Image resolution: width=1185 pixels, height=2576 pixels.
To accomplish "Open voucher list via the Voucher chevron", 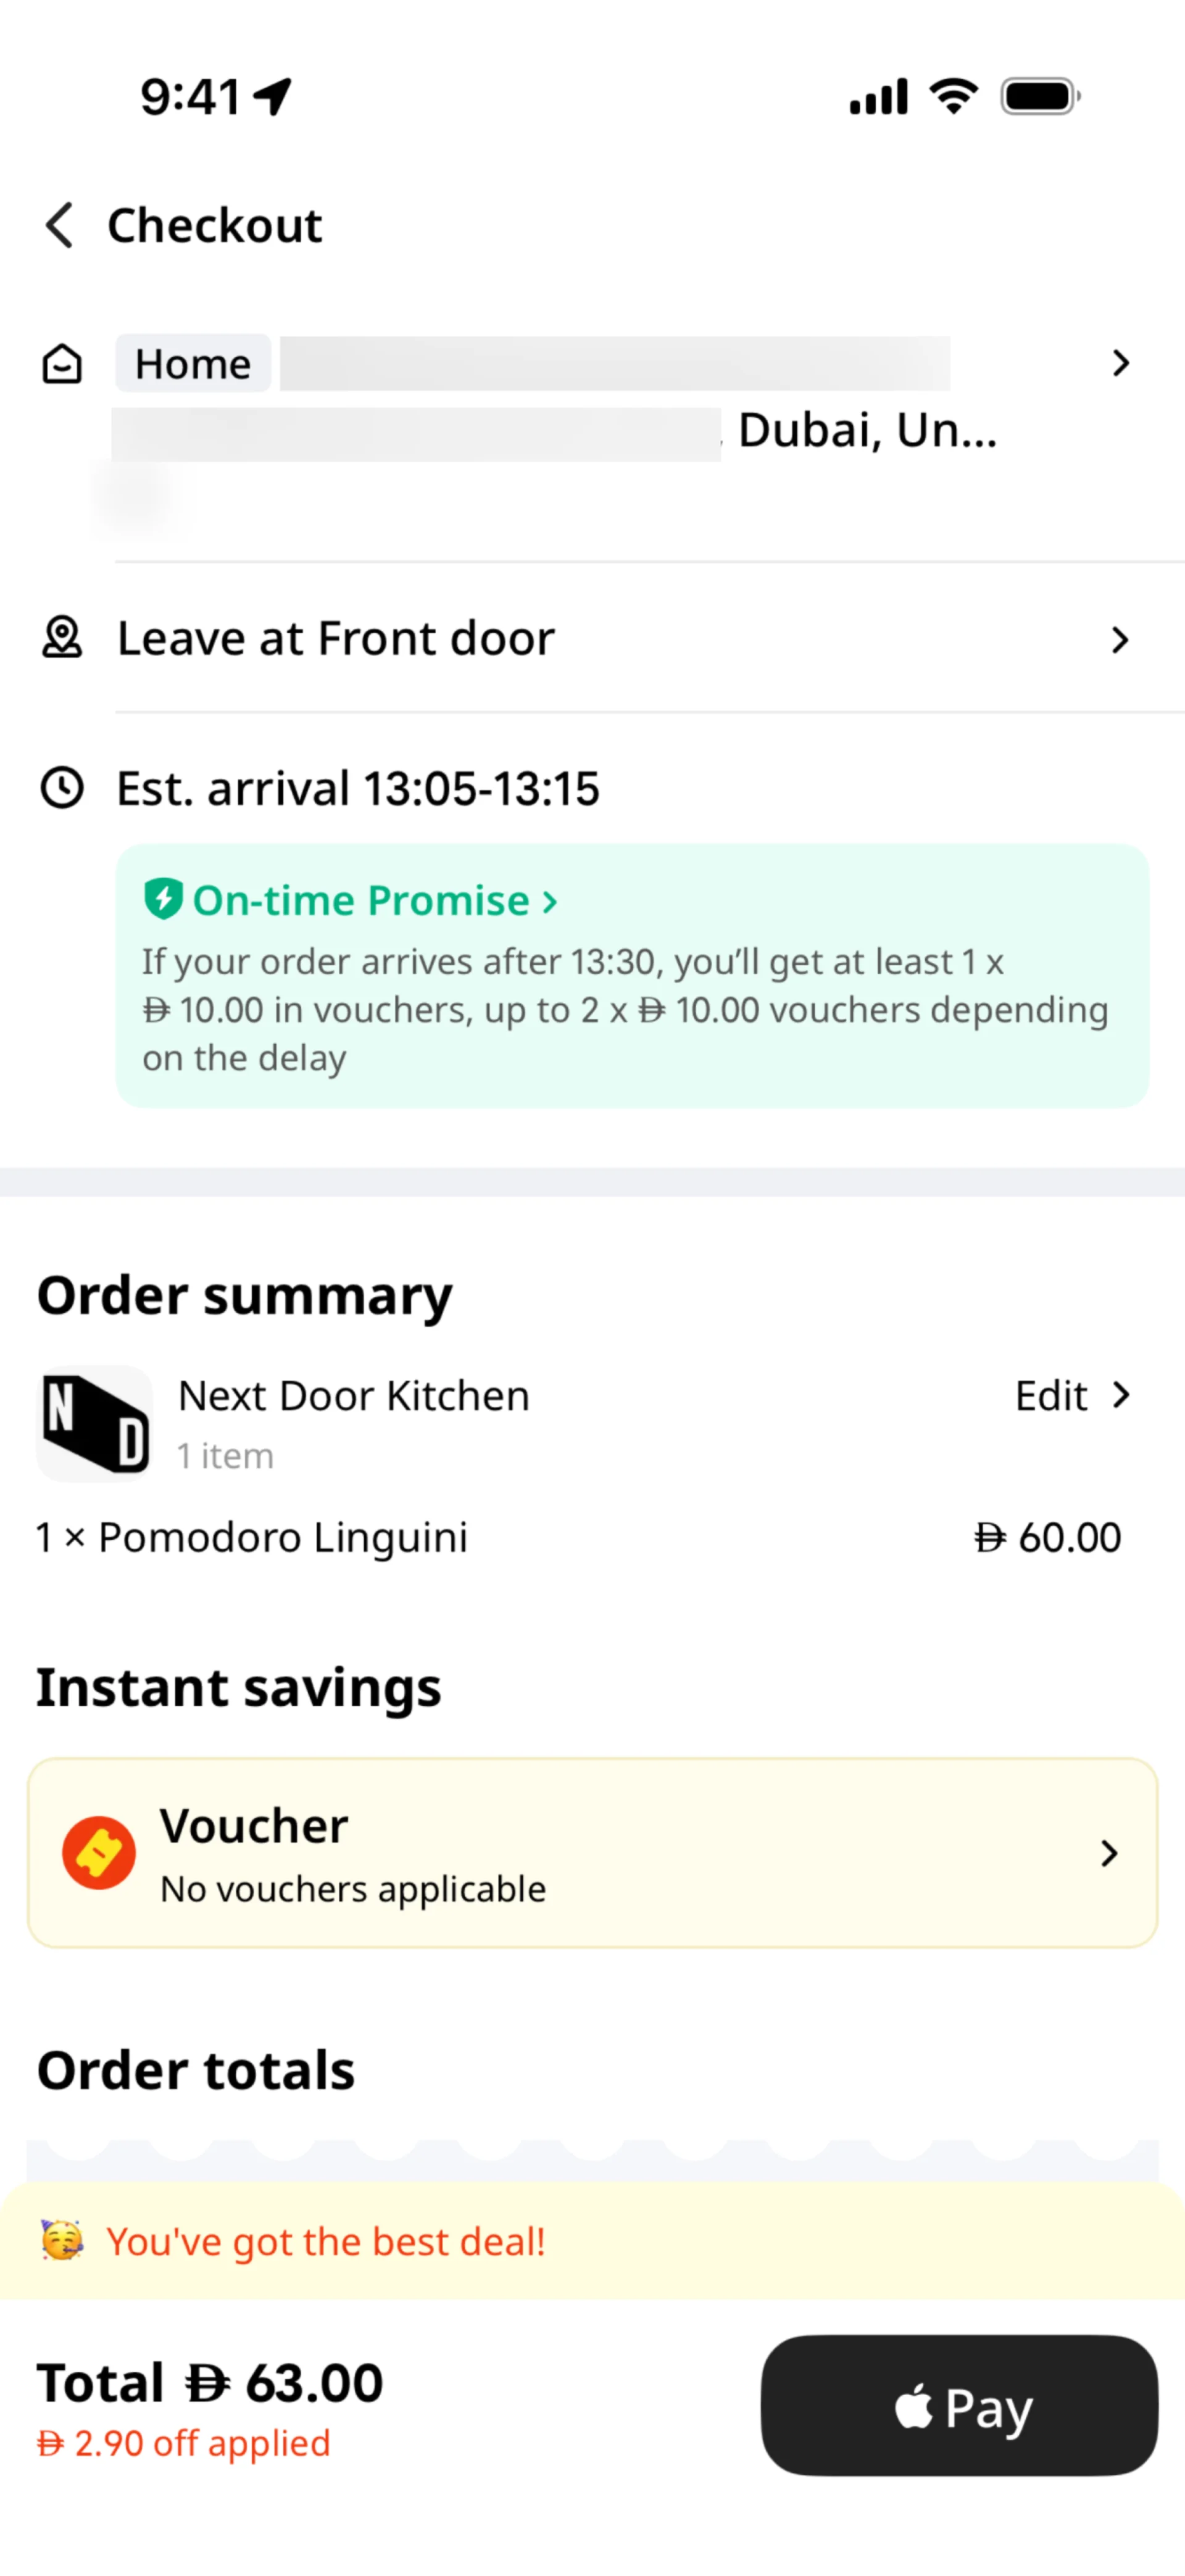I will click(1109, 1853).
